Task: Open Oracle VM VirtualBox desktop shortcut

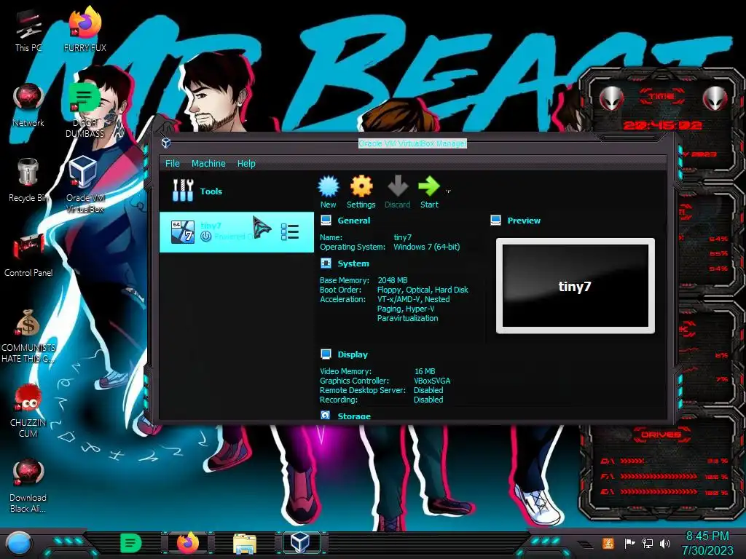Action: [85, 184]
